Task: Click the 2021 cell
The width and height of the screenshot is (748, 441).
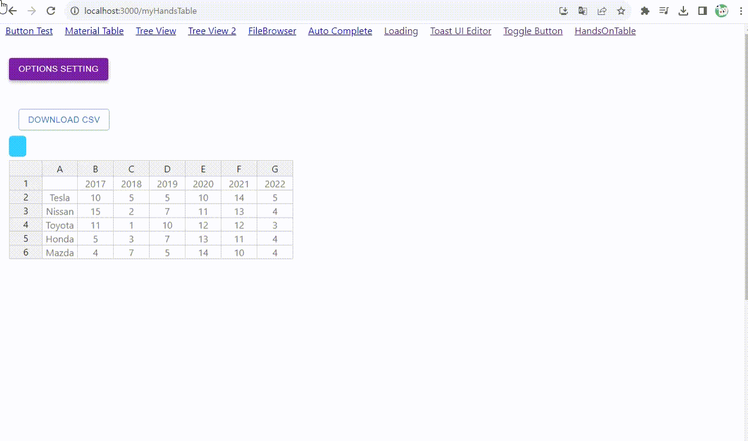Action: [239, 184]
